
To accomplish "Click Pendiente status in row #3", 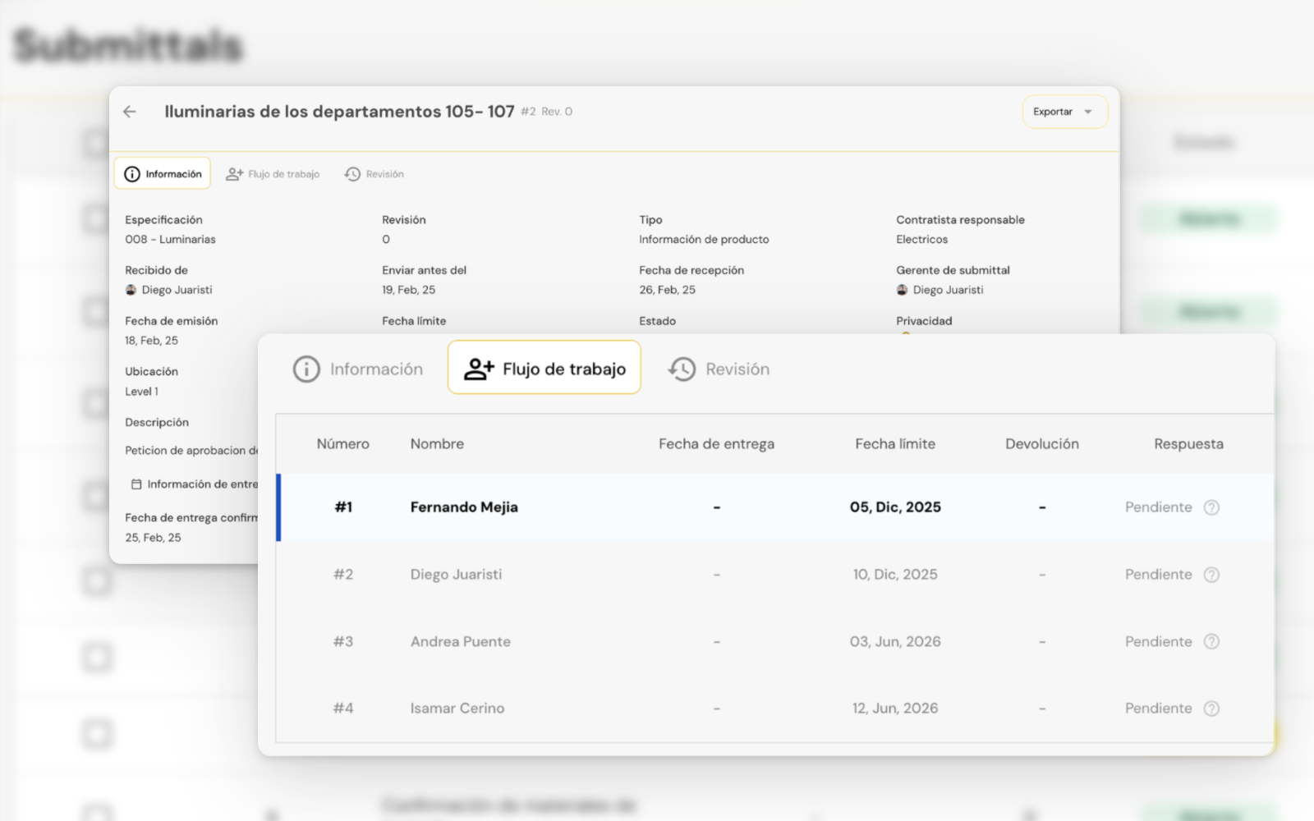I will tap(1158, 642).
